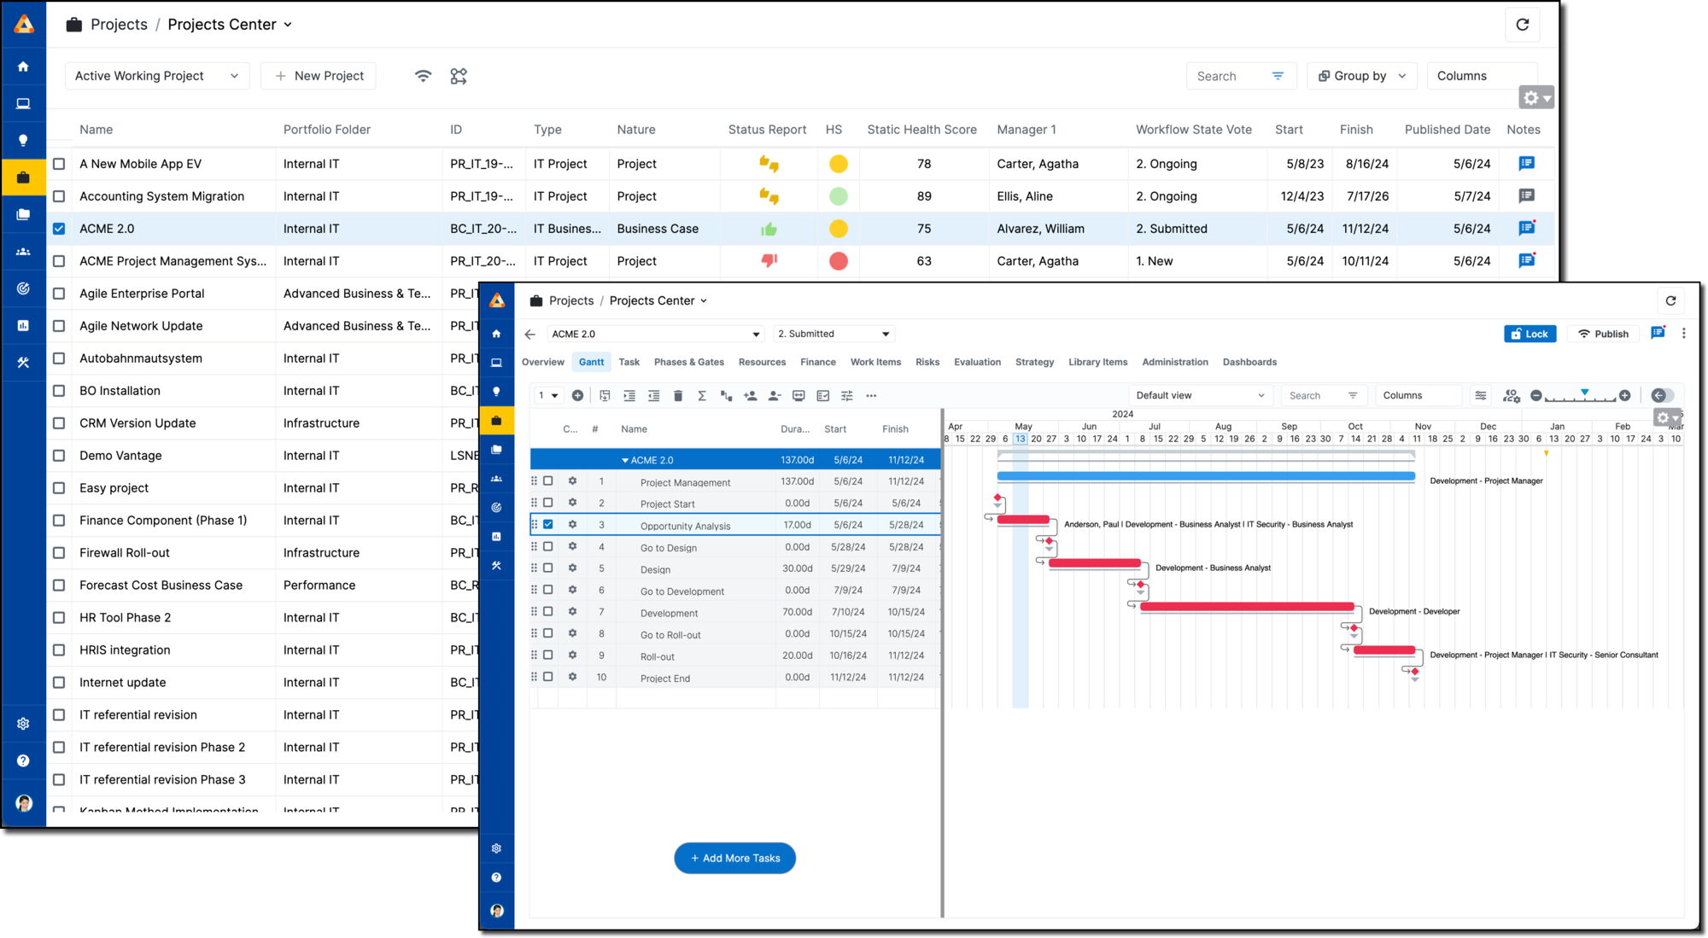Uncheck the Opportunity Analysis task checkbox
Viewport: 1708px width, 938px height.
548,525
